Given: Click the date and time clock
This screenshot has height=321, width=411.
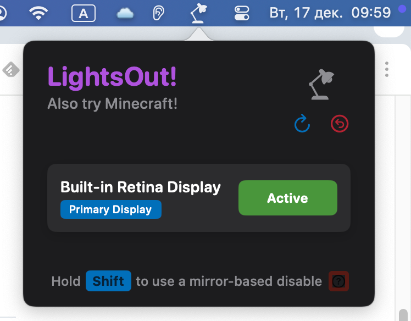Looking at the screenshot, I should [330, 13].
